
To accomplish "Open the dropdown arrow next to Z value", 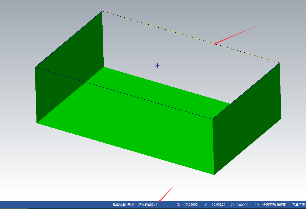I will 251,205.
